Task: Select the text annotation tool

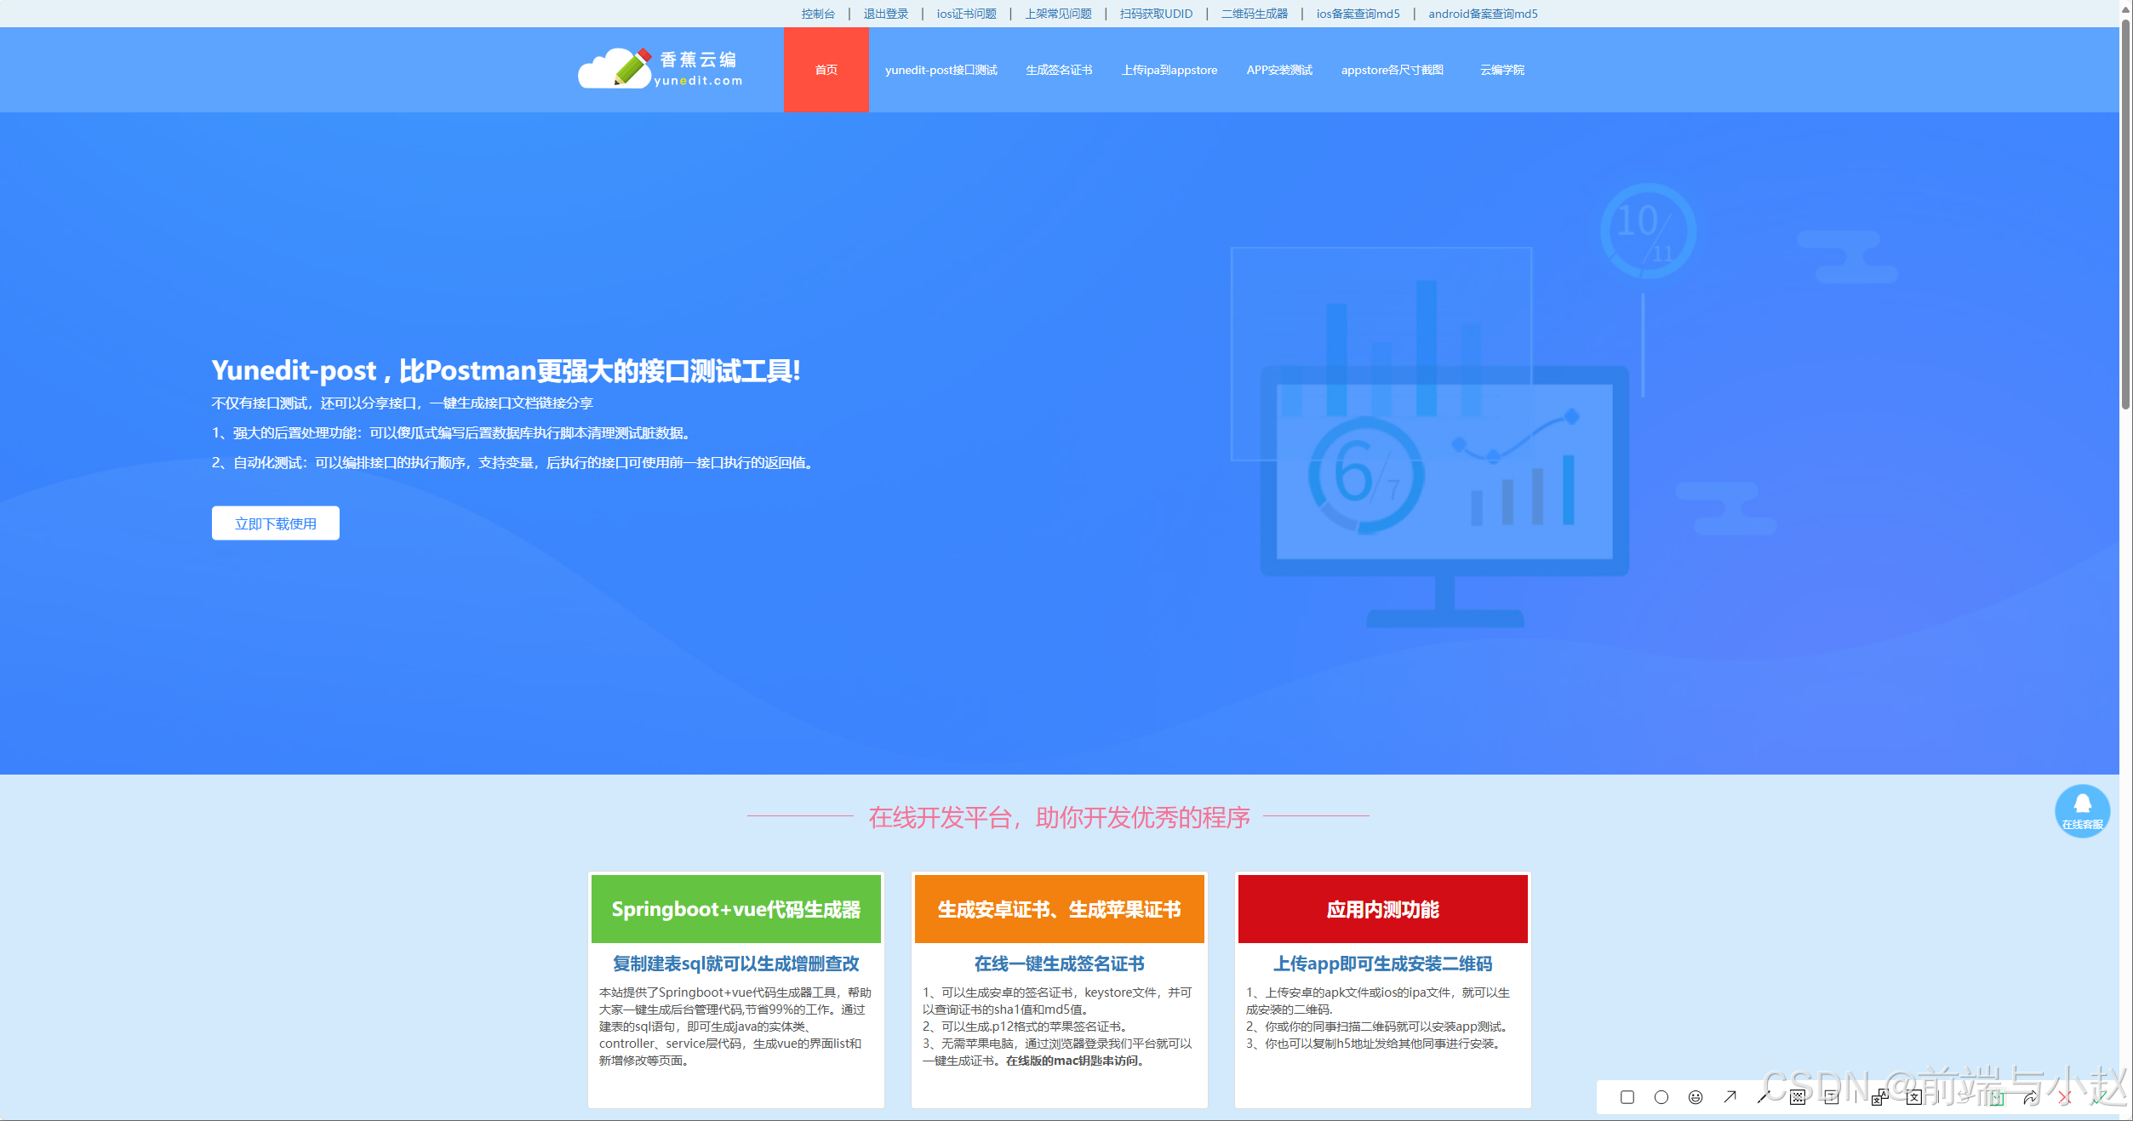Action: click(x=1832, y=1097)
